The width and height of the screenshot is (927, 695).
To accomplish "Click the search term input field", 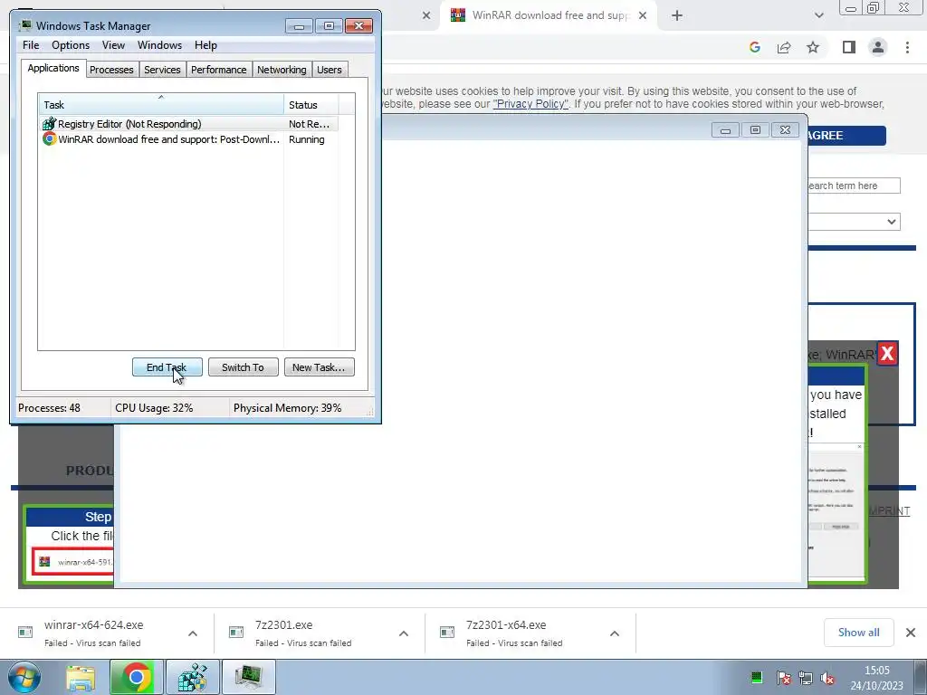I will pos(854,186).
